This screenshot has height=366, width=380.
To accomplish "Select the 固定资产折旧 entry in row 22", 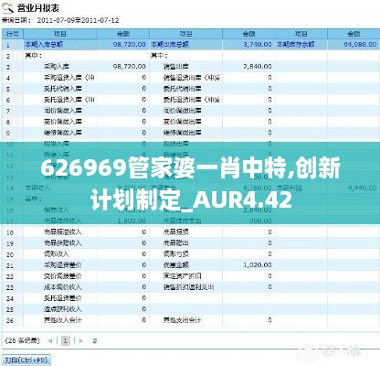I will pos(183,276).
